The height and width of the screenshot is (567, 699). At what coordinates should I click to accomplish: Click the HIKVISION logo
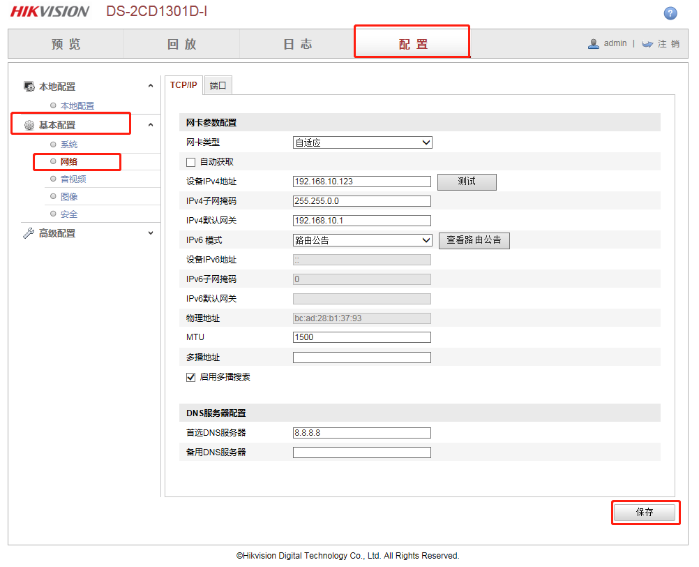tap(50, 11)
